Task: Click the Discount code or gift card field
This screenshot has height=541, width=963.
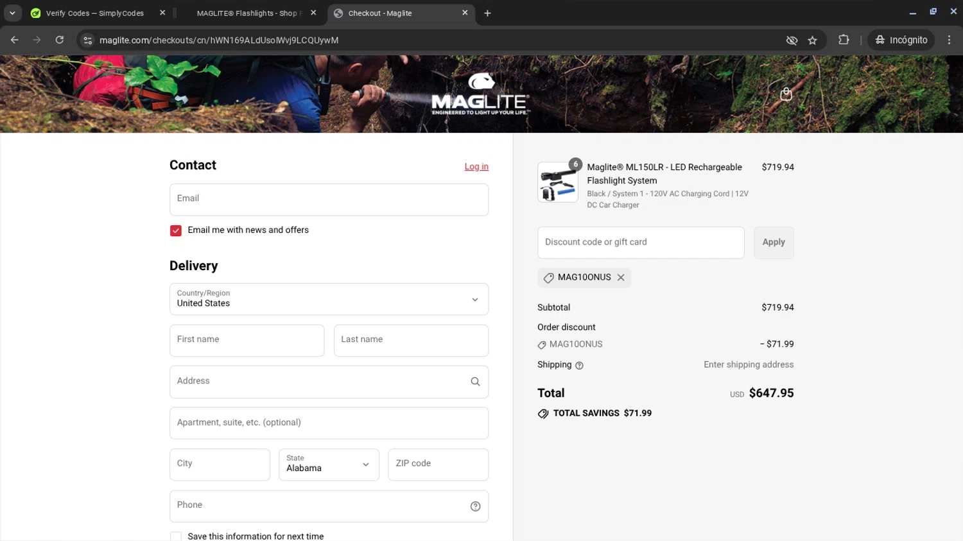Action: [641, 243]
